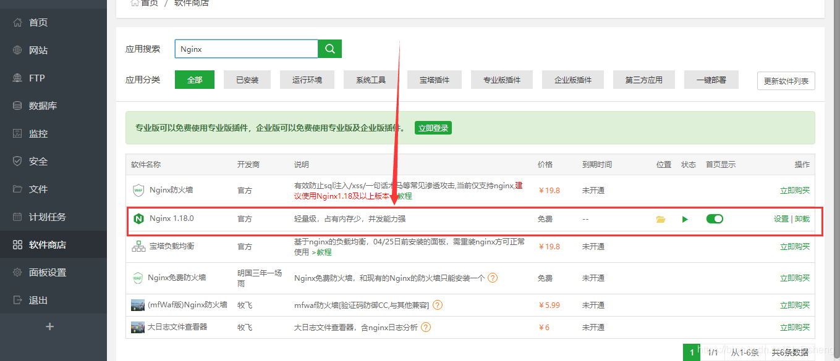Click 立即购买 for 宝塔负载均衡
This screenshot has height=361, width=840.
click(795, 247)
